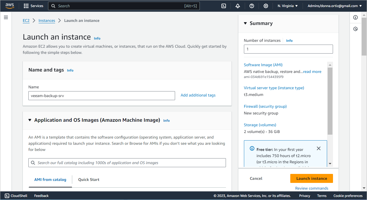
Task: Open CloudShell from the bottom status bar
Action: tap(16, 196)
